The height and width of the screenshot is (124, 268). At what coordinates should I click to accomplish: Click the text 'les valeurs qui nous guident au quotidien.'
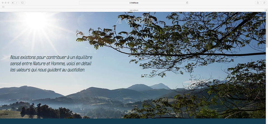pos(48,70)
